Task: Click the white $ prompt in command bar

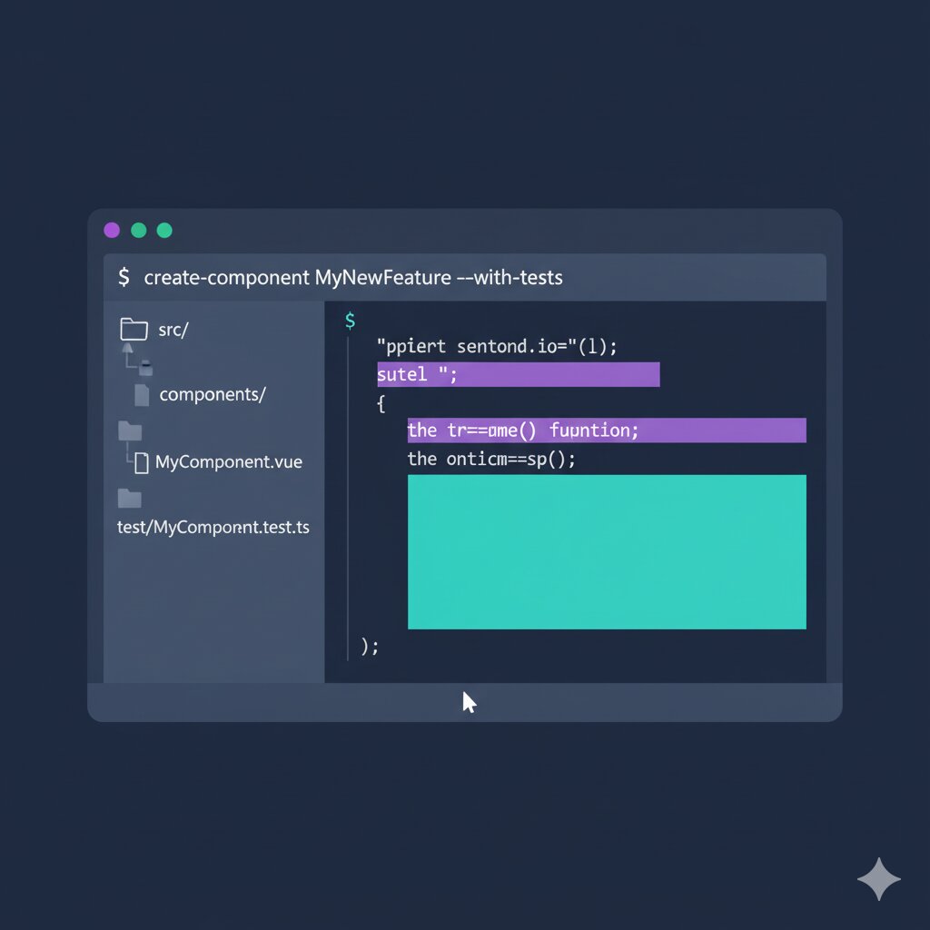Action: click(x=124, y=277)
